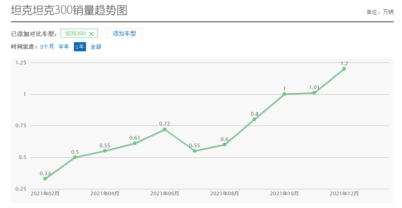Click the 添加车型 button

tap(124, 33)
